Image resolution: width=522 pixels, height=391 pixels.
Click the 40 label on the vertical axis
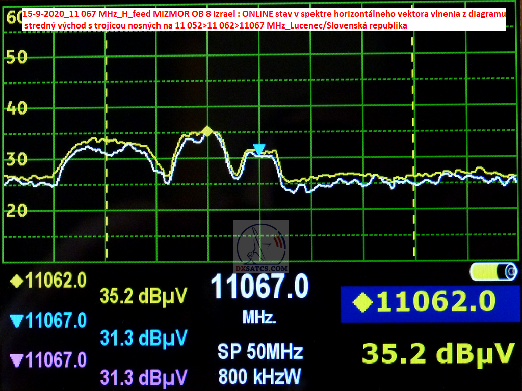point(16,108)
